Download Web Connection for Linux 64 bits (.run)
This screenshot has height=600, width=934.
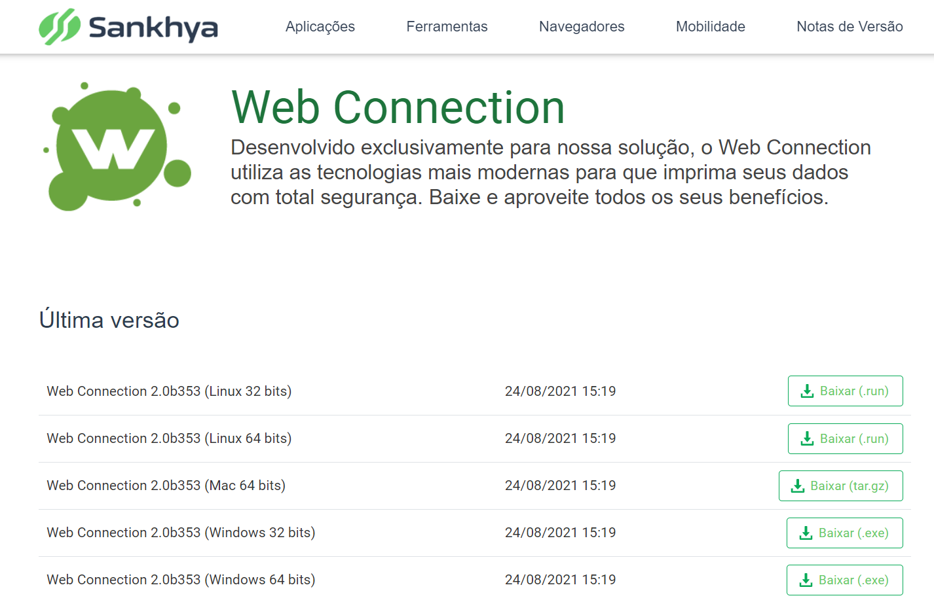pos(845,438)
